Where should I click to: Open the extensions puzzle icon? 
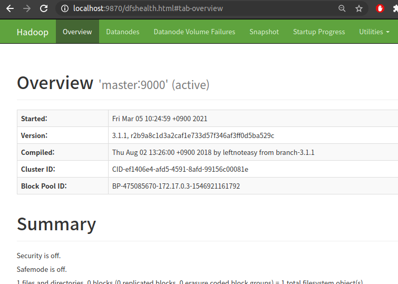pyautogui.click(x=395, y=8)
